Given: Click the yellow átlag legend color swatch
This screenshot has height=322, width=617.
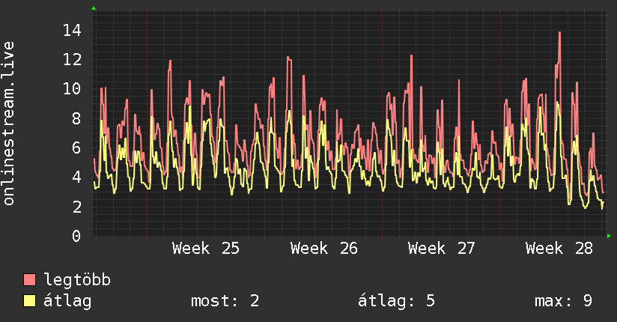Looking at the screenshot, I should pos(29,301).
